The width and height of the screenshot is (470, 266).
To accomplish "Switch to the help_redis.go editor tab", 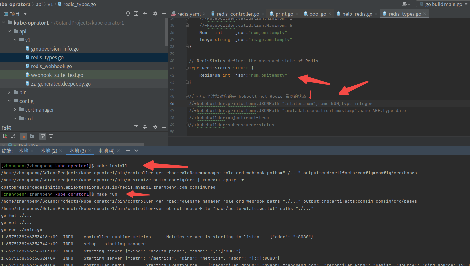I will coord(357,14).
